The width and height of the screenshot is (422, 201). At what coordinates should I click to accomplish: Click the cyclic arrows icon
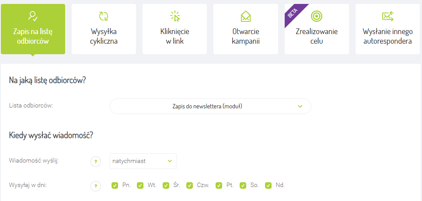click(x=104, y=16)
